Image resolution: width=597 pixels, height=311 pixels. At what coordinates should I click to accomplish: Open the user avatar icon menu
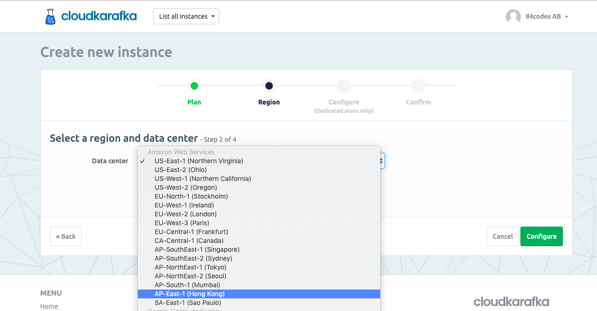(513, 16)
